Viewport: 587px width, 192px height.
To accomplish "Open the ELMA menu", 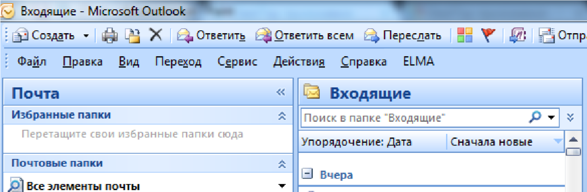I will [x=419, y=62].
